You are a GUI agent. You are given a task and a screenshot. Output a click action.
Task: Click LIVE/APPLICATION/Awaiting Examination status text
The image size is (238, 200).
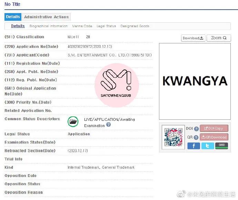109,123
